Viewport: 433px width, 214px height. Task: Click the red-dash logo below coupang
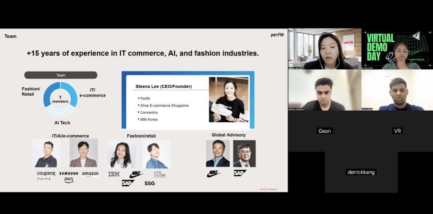44,179
